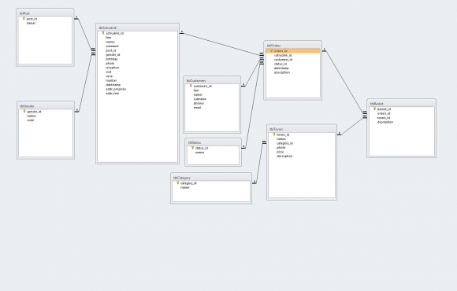Click the primary key icon of basket_id

pos(374,109)
